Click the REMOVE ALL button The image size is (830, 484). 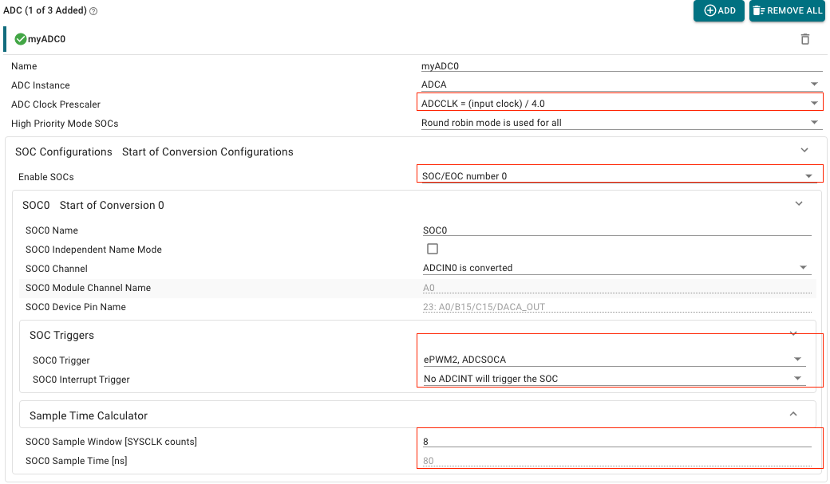click(786, 10)
